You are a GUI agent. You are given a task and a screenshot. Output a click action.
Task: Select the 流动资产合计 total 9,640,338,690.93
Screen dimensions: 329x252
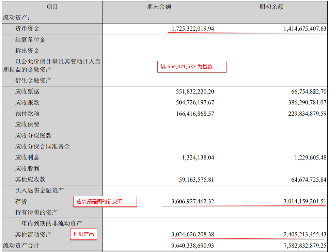pyautogui.click(x=192, y=245)
